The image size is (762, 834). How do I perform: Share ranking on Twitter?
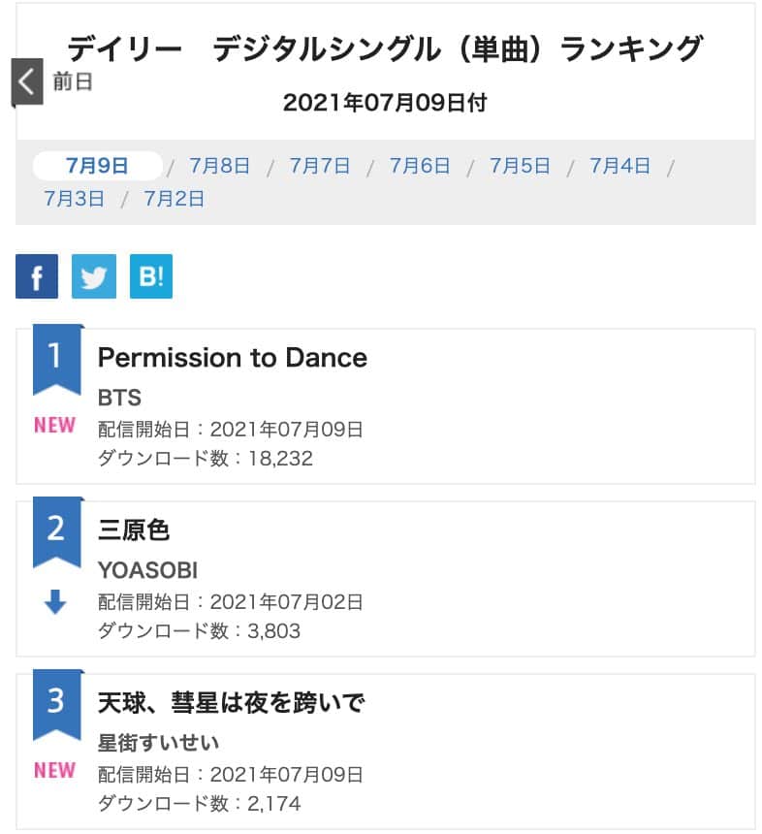(94, 276)
